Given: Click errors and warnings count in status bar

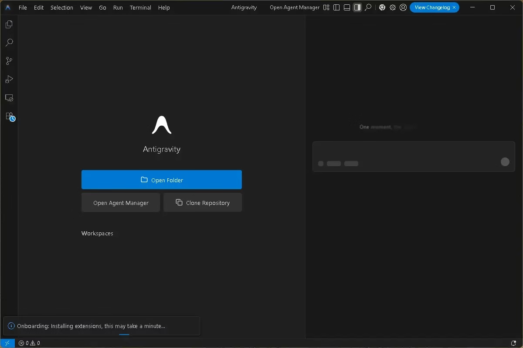Looking at the screenshot, I should click(29, 343).
